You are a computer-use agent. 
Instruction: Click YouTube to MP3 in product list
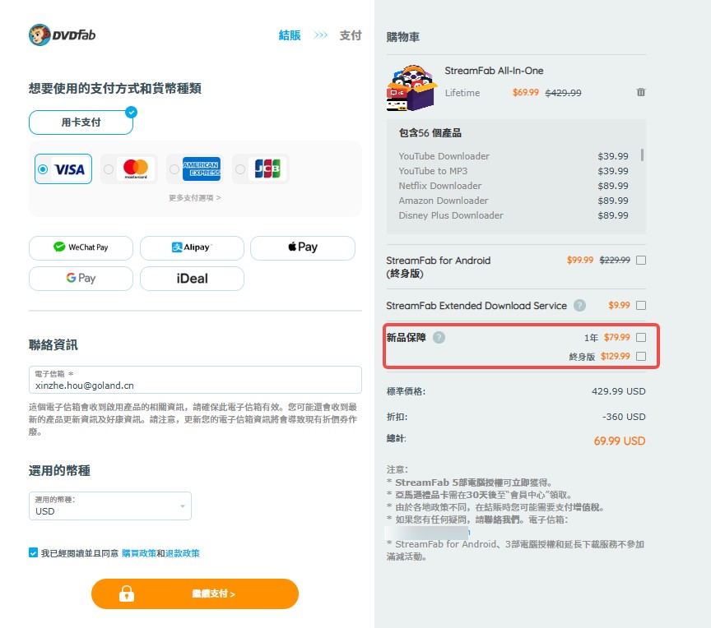pyautogui.click(x=433, y=171)
